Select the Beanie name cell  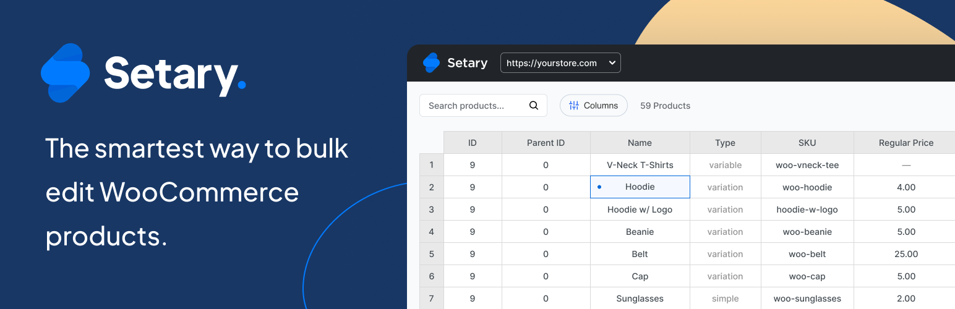[640, 232]
